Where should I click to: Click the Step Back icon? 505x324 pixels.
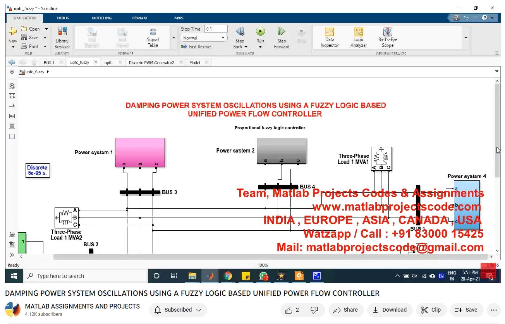tap(240, 32)
